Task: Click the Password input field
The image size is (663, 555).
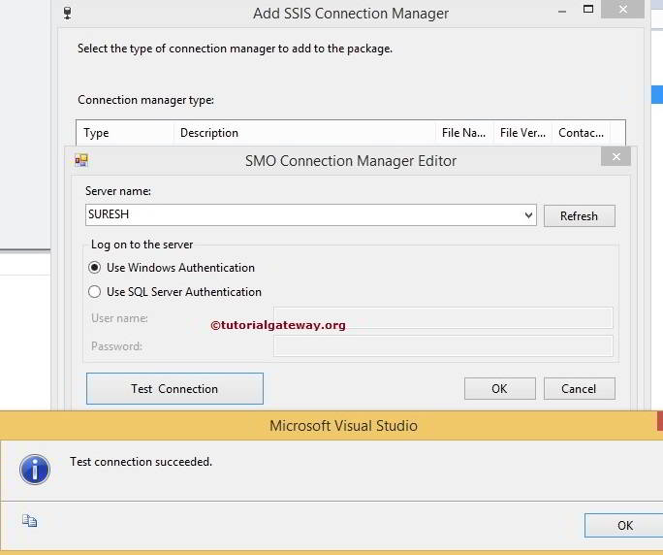Action: point(443,345)
